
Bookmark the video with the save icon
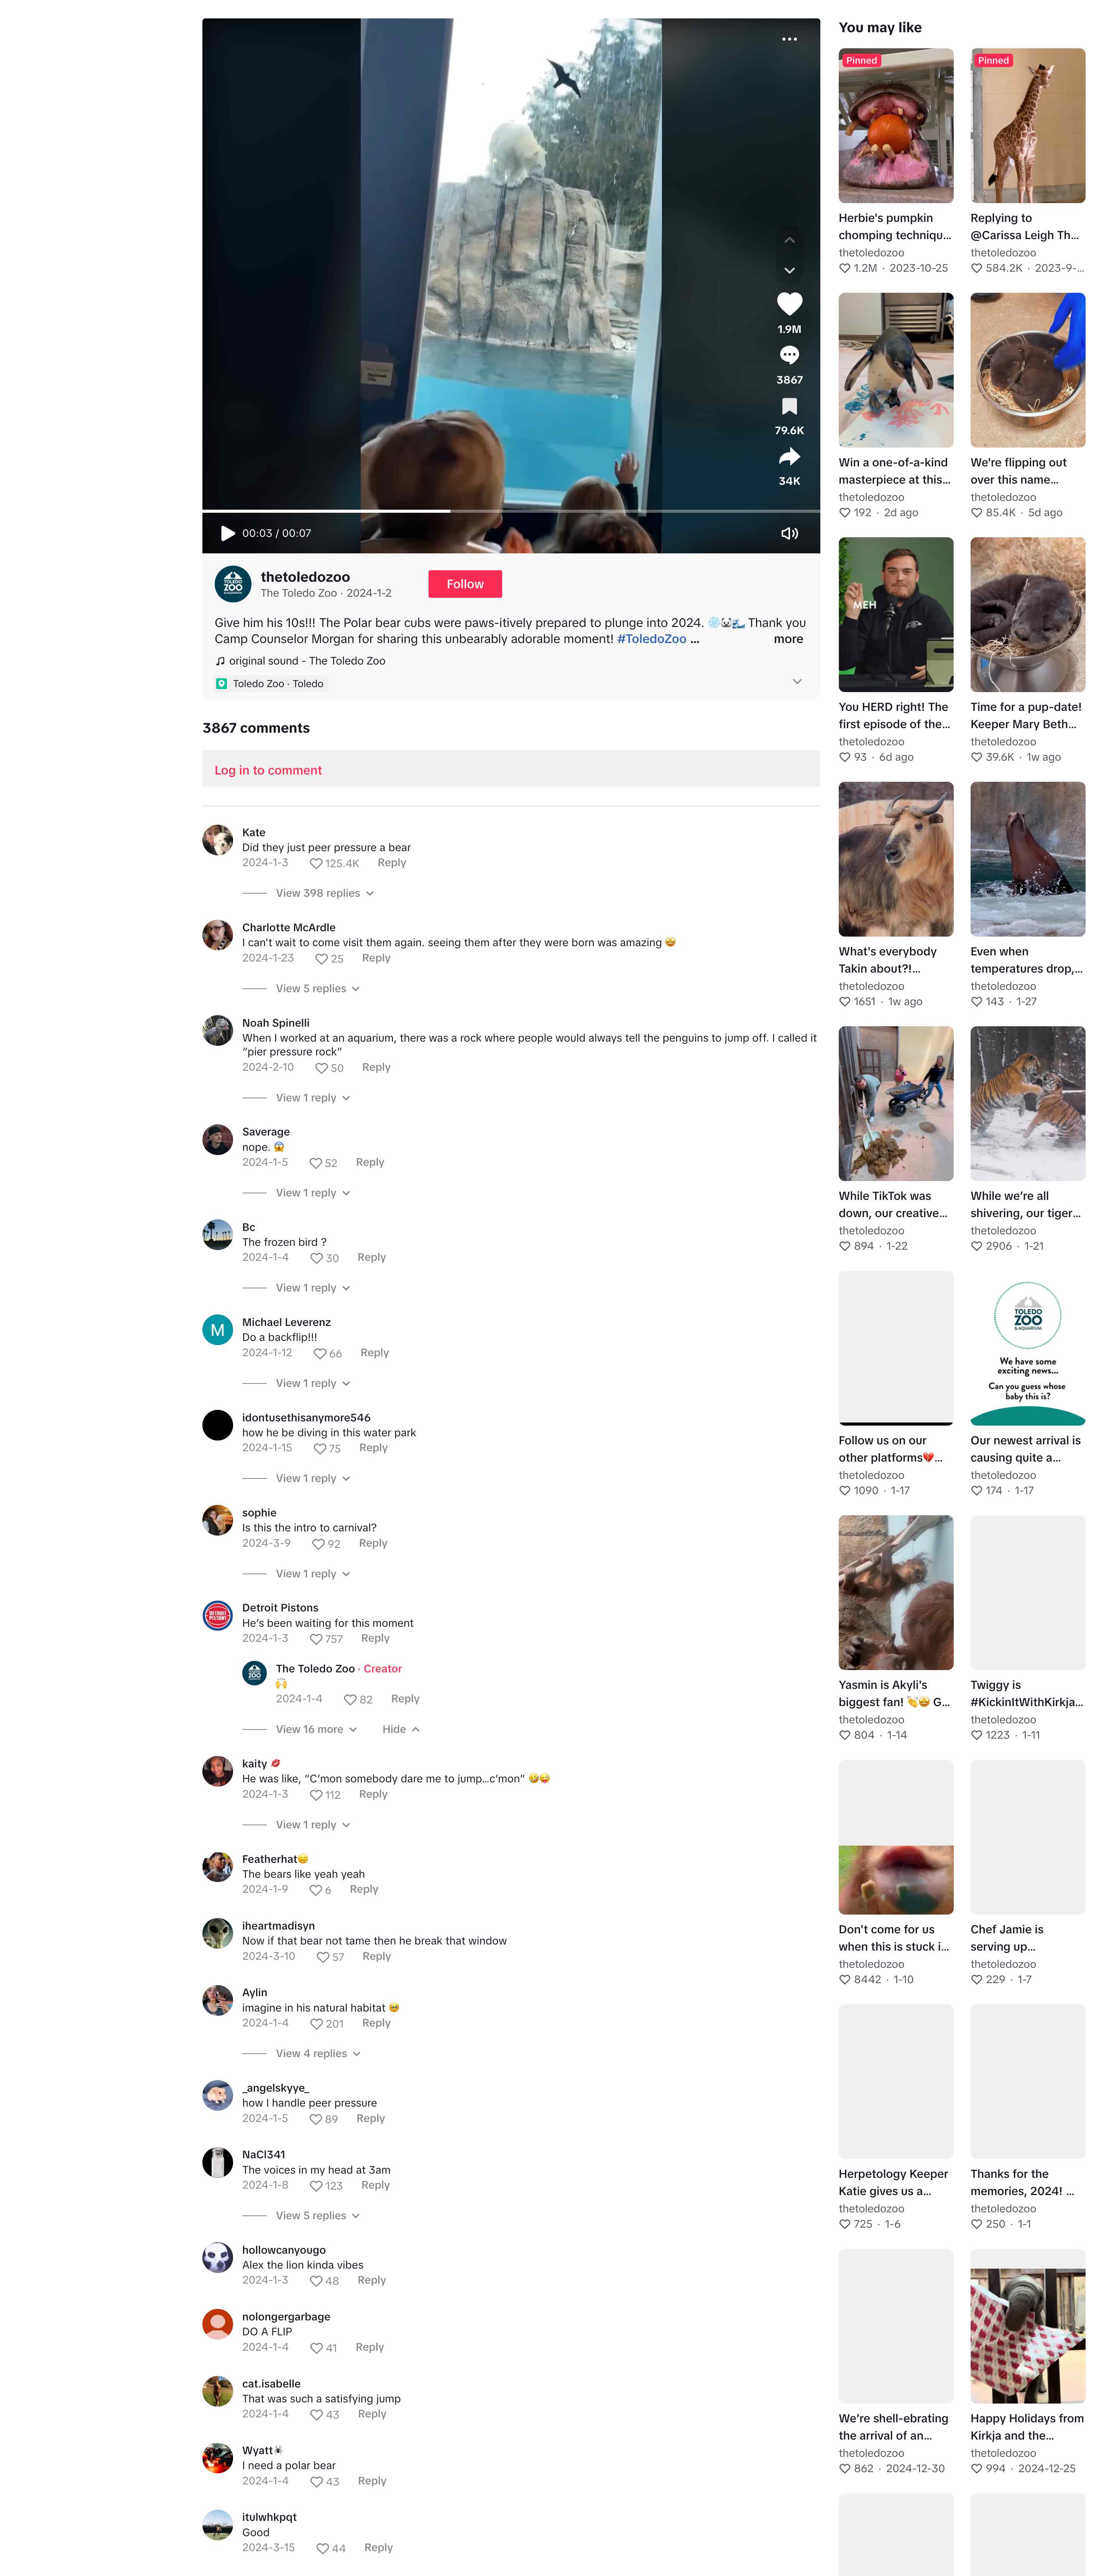click(x=789, y=406)
